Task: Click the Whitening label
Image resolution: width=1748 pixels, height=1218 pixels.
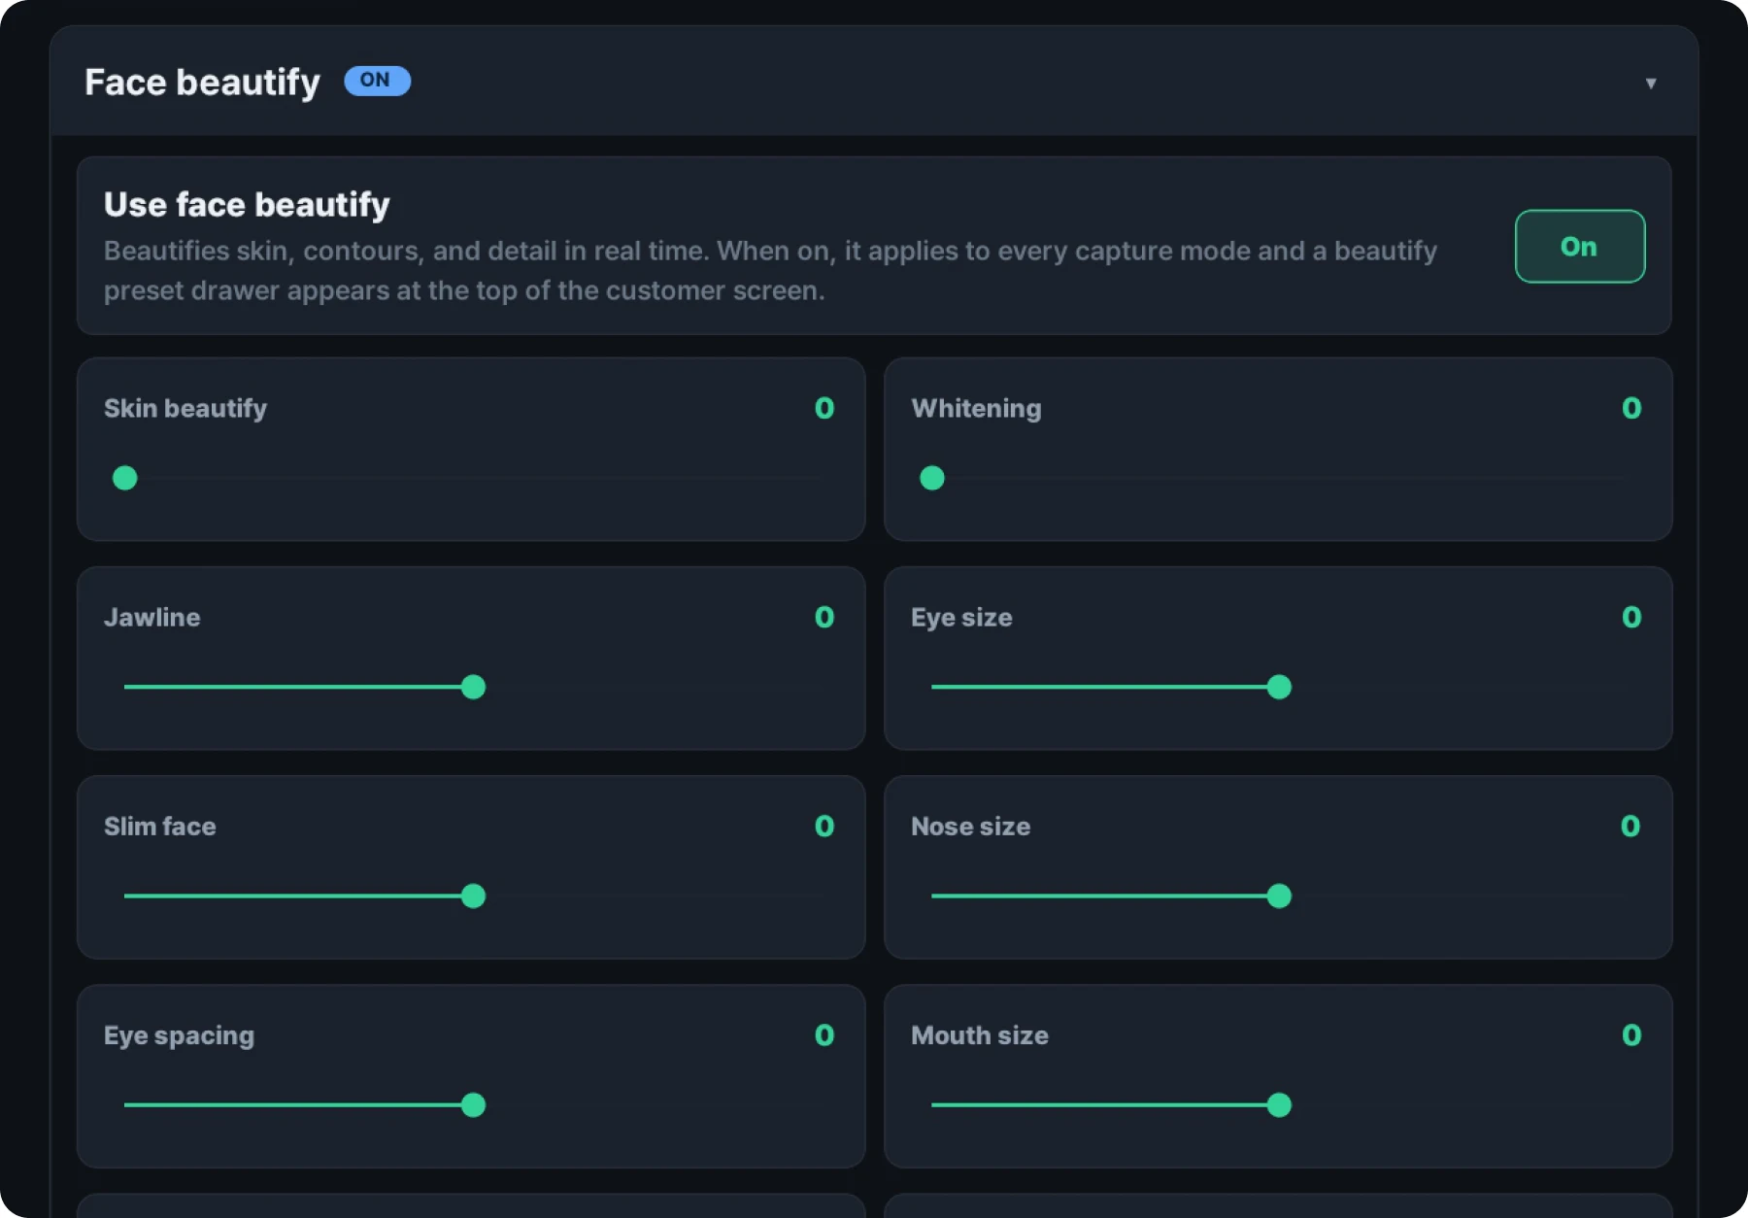Action: tap(976, 408)
